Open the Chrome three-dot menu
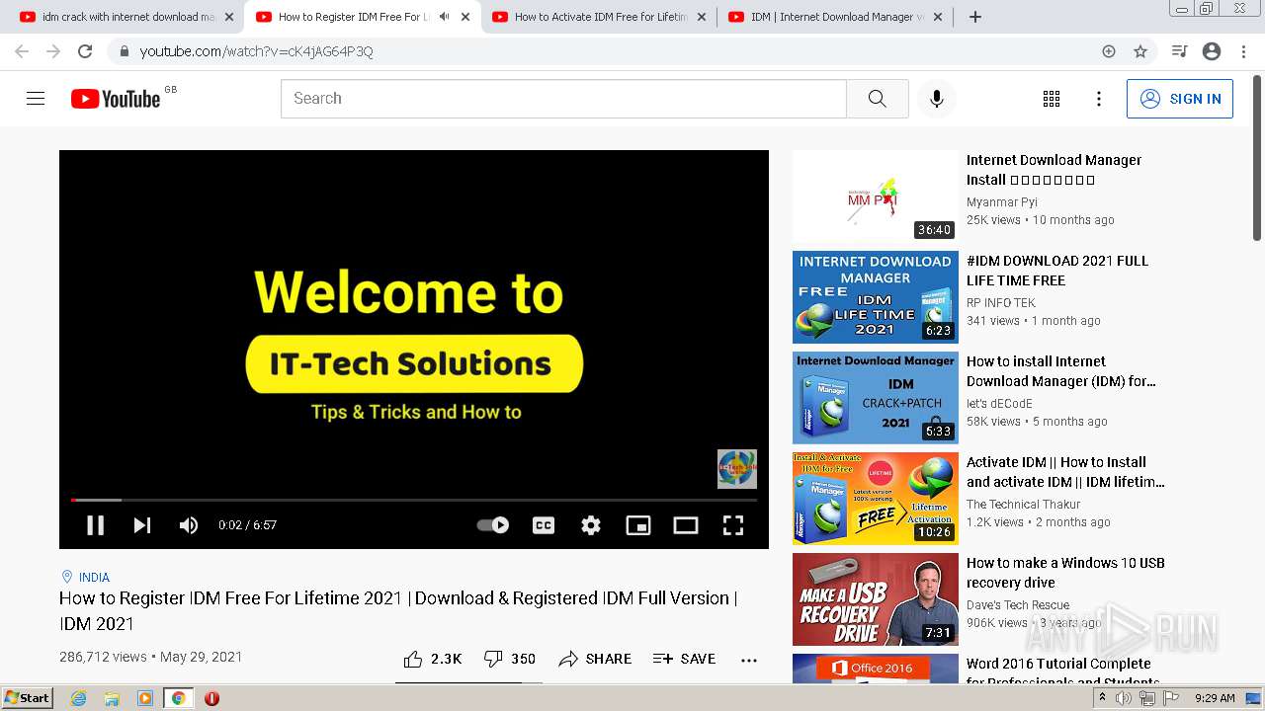 tap(1243, 51)
